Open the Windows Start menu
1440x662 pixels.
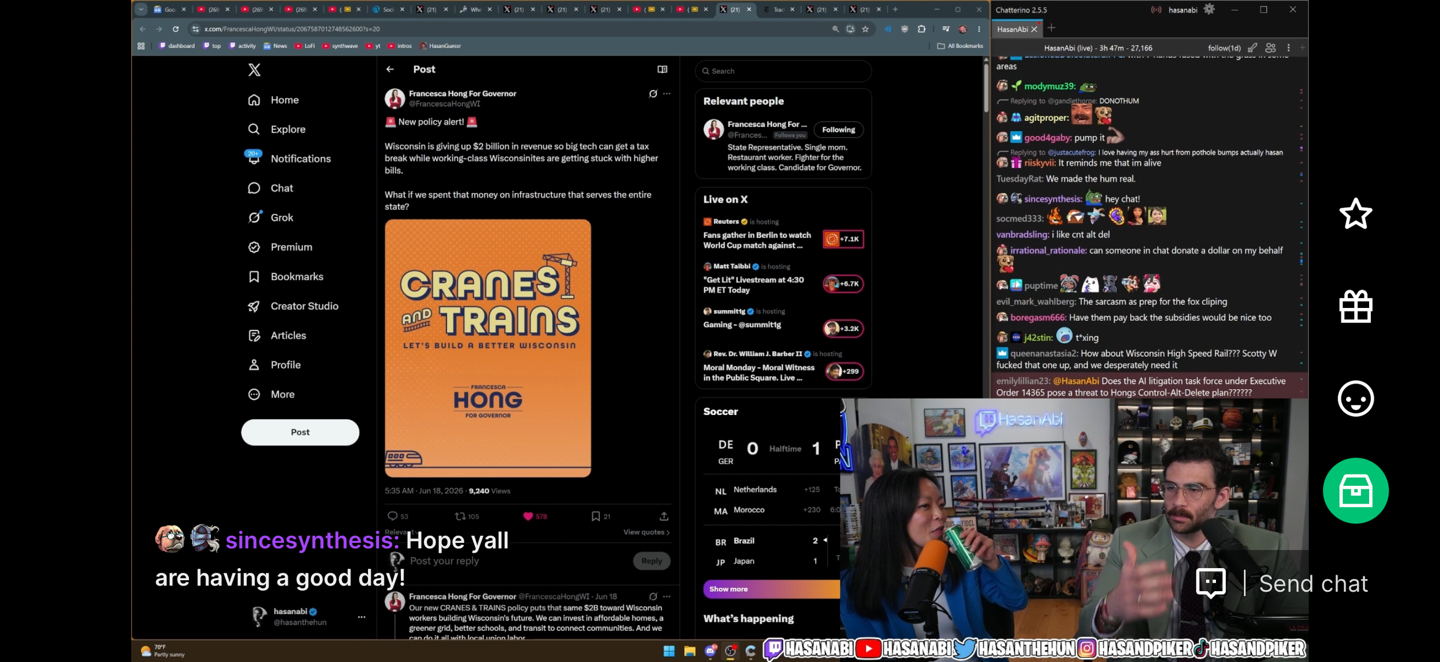669,651
